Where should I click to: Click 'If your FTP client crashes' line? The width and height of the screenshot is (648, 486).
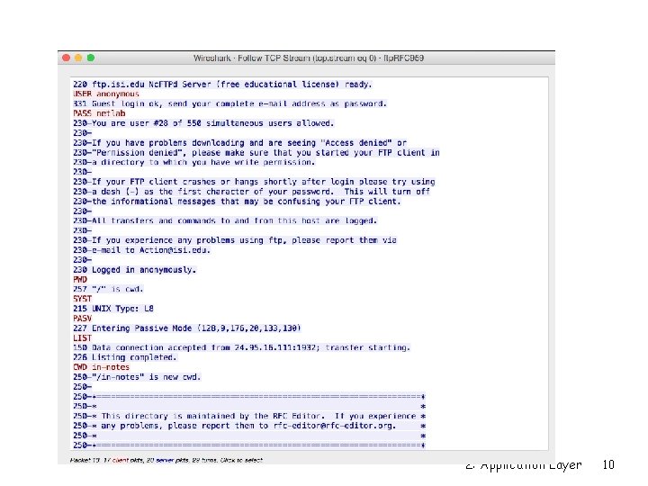click(254, 182)
